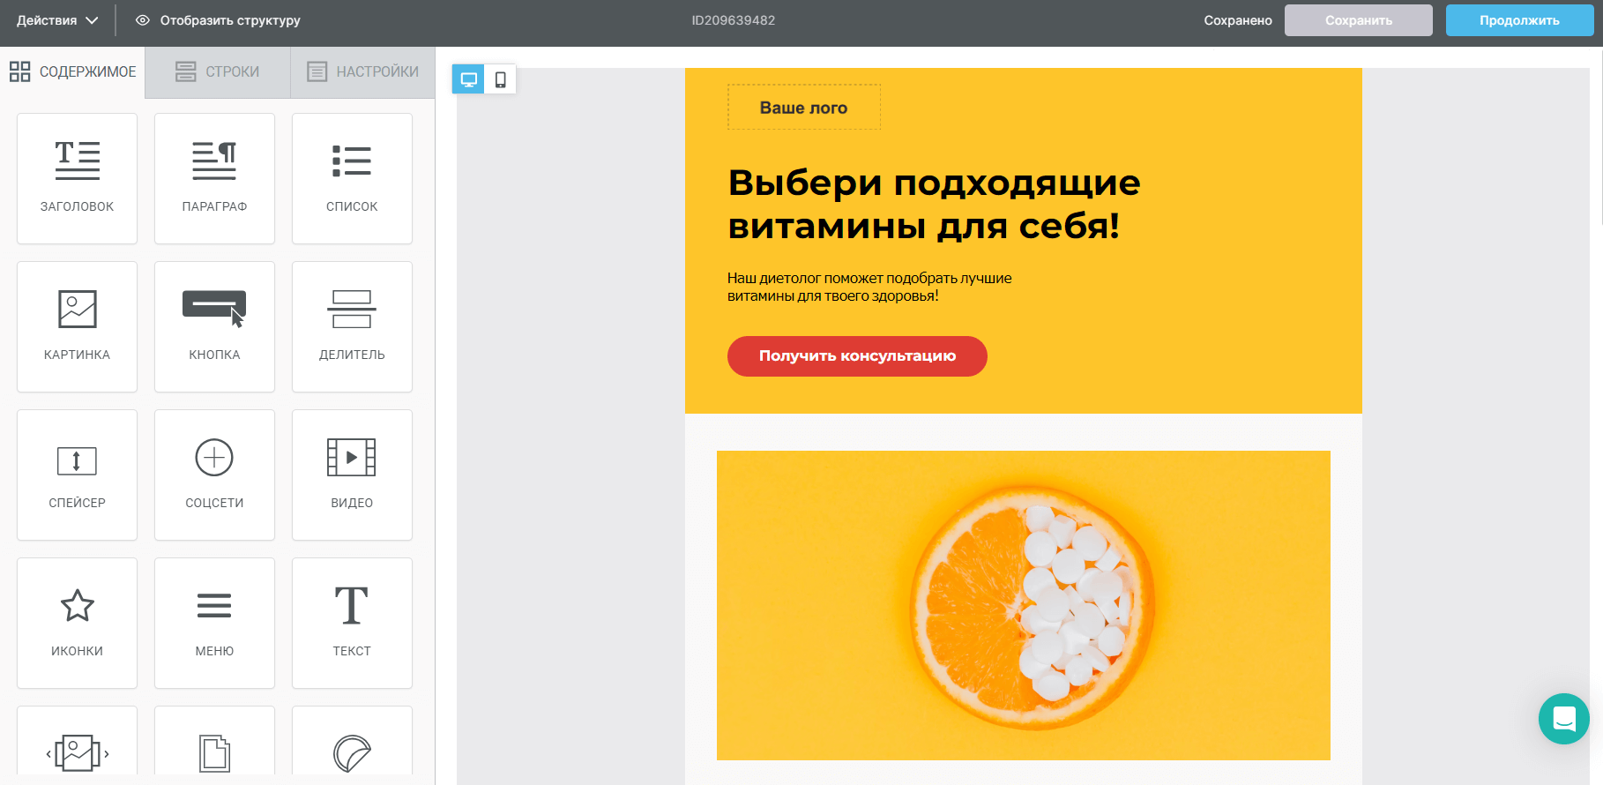Viewport: 1603px width, 785px height.
Task: Open the Строки tab
Action: click(x=218, y=71)
